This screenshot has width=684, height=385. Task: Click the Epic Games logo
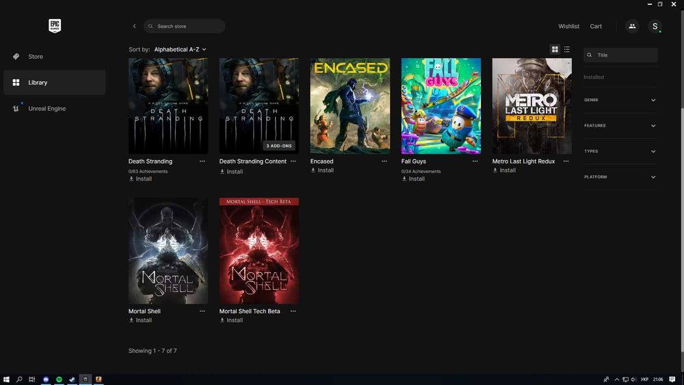(x=55, y=26)
